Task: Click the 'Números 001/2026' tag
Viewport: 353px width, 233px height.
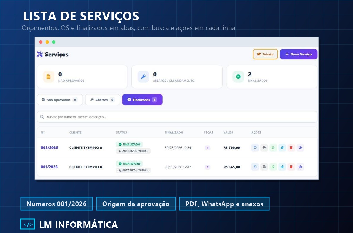Action: coord(56,204)
